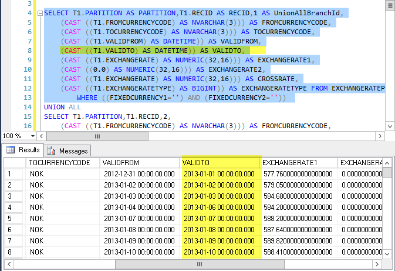Click the highlighted VALIDTO cast line 8

(153, 51)
